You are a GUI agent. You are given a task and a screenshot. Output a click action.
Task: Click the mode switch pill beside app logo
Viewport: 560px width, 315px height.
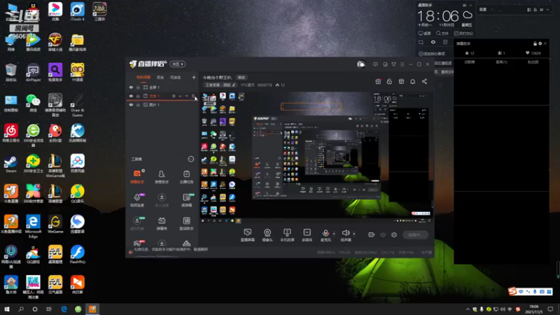click(x=178, y=64)
